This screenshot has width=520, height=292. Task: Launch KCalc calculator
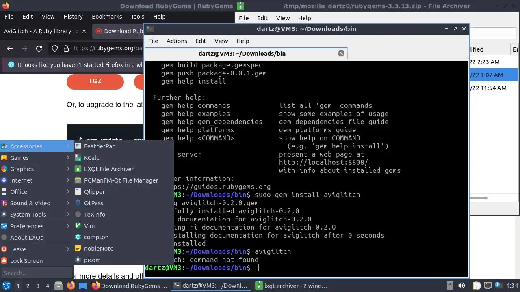tap(123, 158)
